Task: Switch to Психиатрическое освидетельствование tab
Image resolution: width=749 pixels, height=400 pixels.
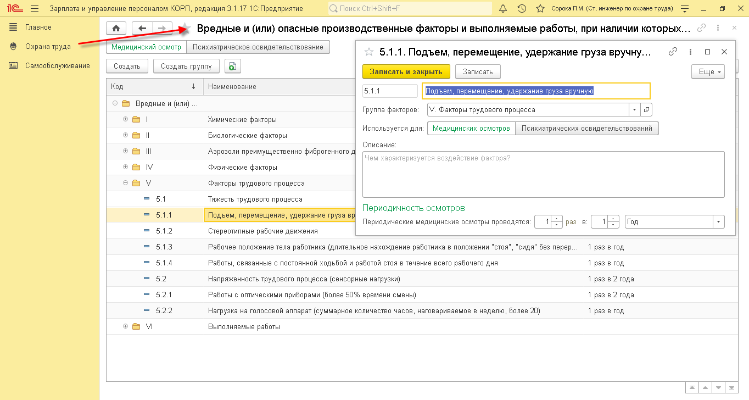Action: click(258, 47)
